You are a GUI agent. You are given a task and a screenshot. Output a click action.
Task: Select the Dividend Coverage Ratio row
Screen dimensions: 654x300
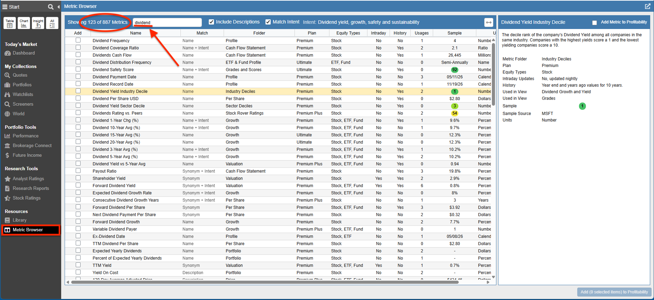click(278, 48)
